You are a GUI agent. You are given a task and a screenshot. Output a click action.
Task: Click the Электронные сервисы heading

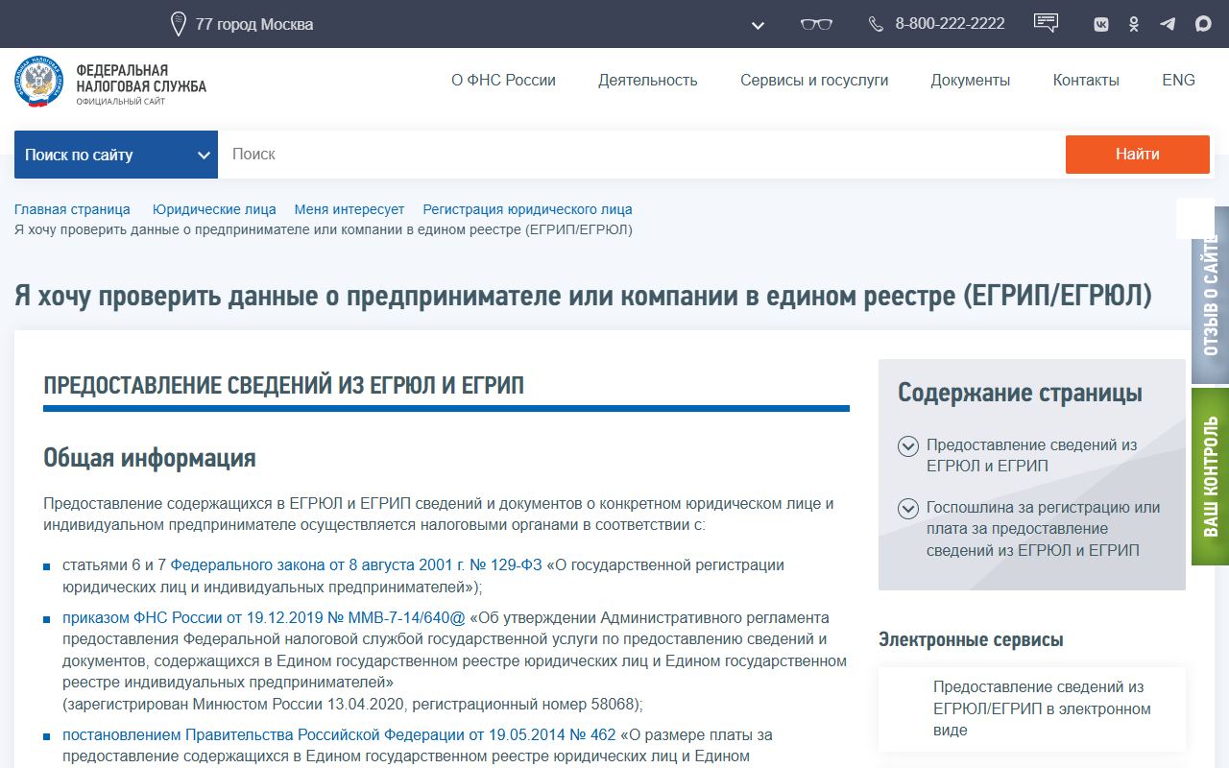[971, 640]
